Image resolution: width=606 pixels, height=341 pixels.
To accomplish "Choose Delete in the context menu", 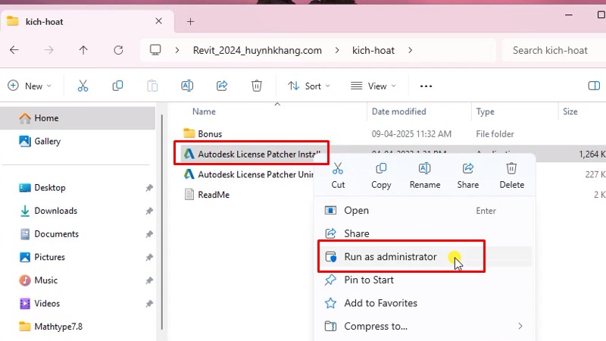I will coord(512,176).
